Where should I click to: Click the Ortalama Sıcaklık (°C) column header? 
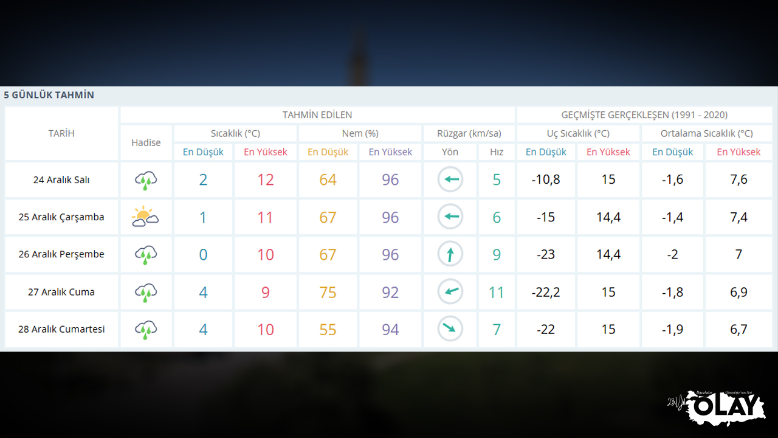(x=706, y=133)
